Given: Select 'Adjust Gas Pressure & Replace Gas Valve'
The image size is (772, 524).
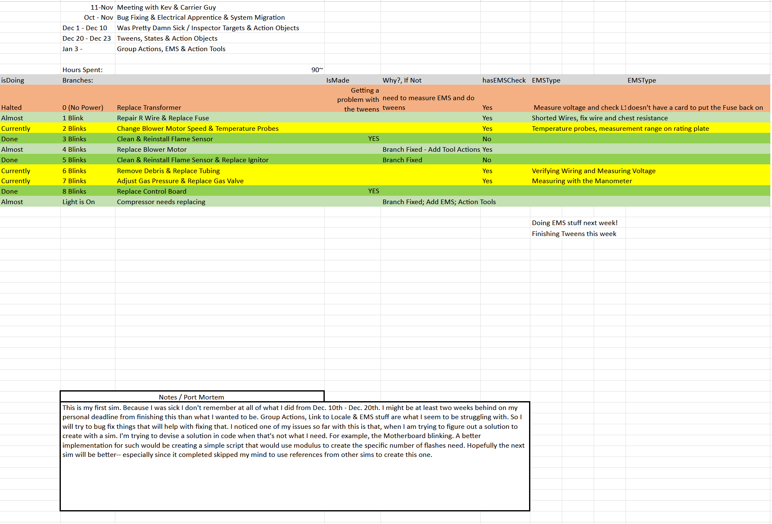Looking at the screenshot, I should click(x=219, y=181).
